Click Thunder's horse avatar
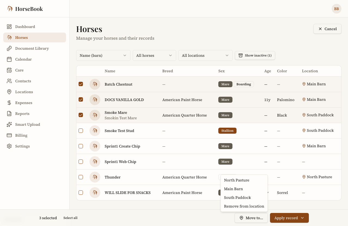Viewport: 348px width, 226px height. tap(95, 177)
